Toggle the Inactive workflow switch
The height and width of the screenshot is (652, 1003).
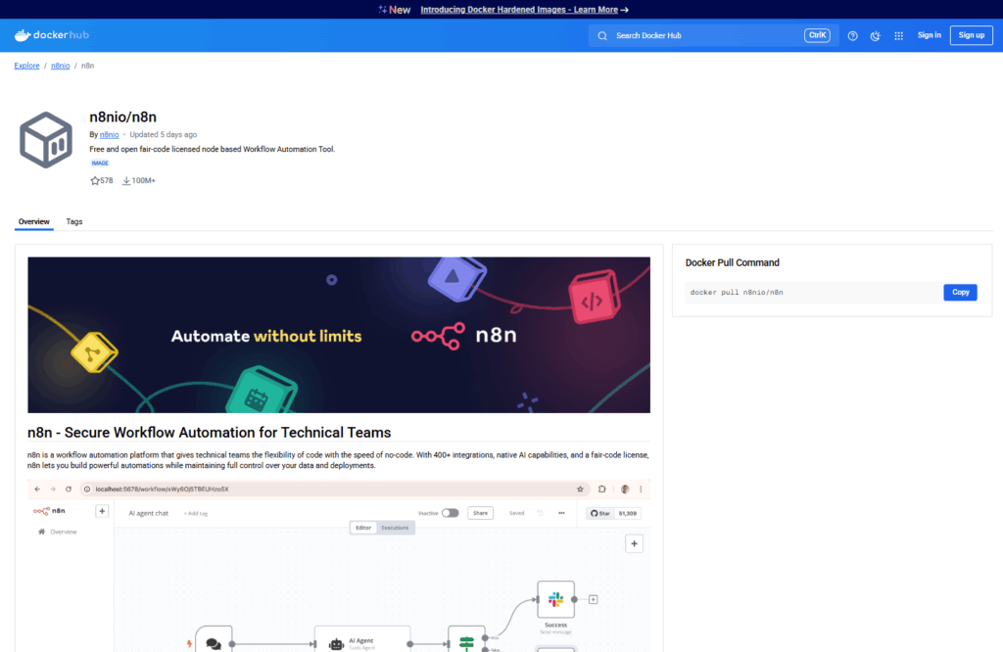(451, 513)
